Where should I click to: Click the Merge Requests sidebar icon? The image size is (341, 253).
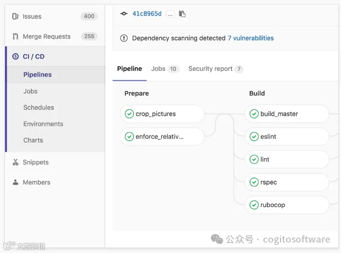click(x=15, y=36)
